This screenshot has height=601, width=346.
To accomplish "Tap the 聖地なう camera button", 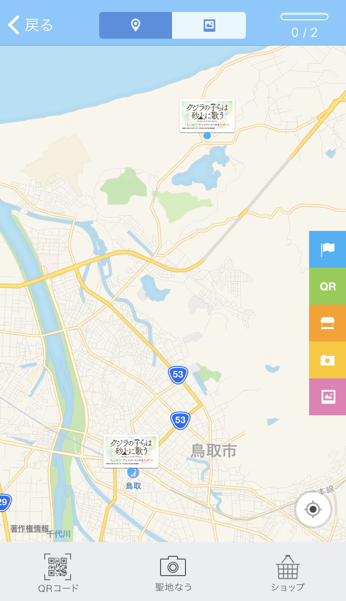I will pyautogui.click(x=173, y=573).
